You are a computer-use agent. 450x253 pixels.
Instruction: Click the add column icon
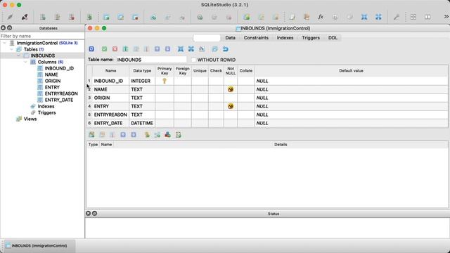click(x=125, y=49)
